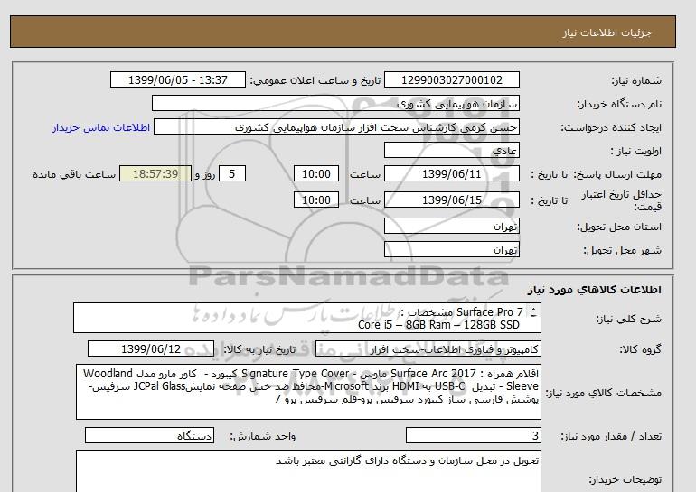
Task: Click the label مشخصات کالاي مورد نیاز
Action: click(603, 393)
